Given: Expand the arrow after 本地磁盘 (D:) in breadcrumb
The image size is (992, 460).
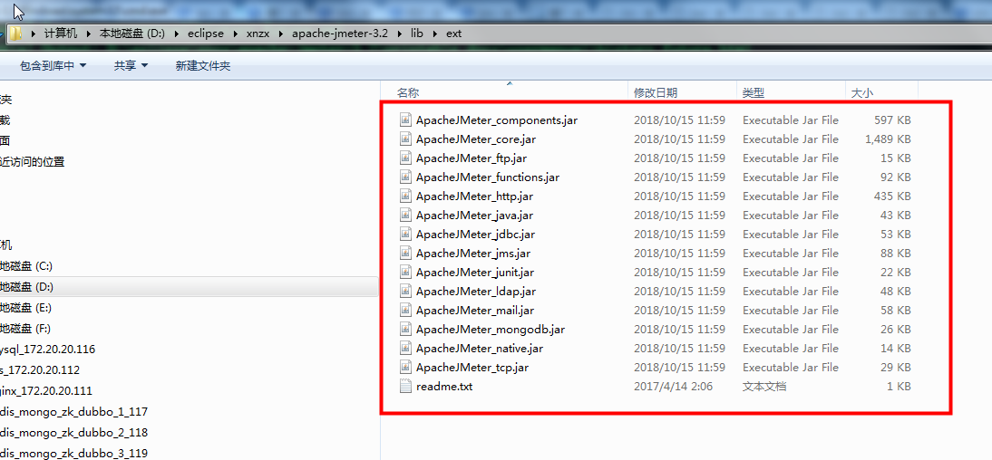Looking at the screenshot, I should [177, 34].
